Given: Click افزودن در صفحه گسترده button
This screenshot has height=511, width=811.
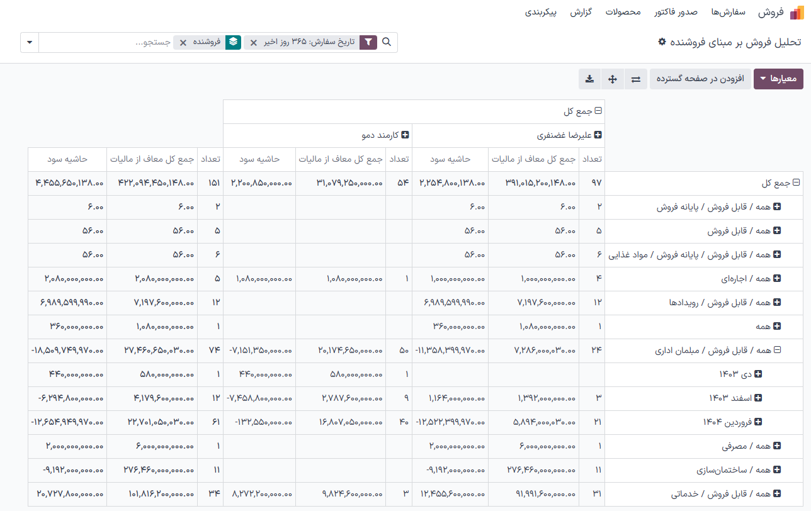Looking at the screenshot, I should point(700,79).
